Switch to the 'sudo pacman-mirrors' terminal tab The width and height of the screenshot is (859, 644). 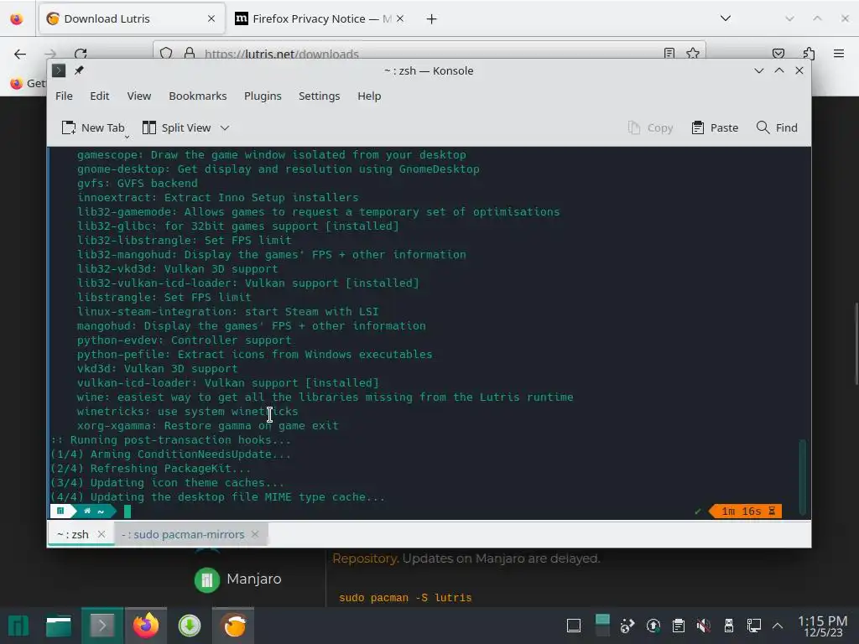[x=183, y=534]
